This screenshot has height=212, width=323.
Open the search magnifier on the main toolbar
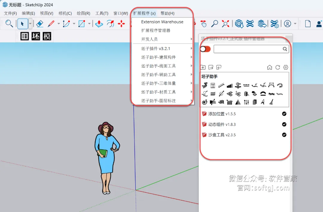(x=9, y=24)
